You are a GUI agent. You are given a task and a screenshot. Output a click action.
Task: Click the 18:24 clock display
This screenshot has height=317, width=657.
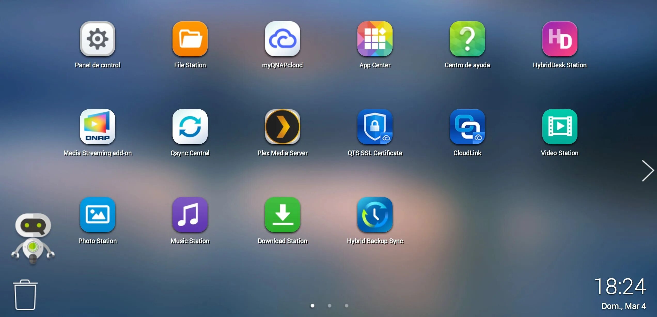click(x=620, y=286)
